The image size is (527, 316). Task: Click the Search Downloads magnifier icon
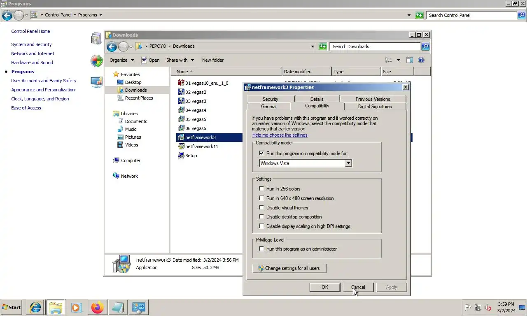pyautogui.click(x=425, y=46)
